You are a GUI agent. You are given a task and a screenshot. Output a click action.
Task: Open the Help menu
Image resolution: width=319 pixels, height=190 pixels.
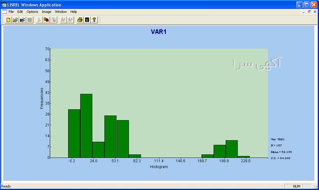(73, 12)
